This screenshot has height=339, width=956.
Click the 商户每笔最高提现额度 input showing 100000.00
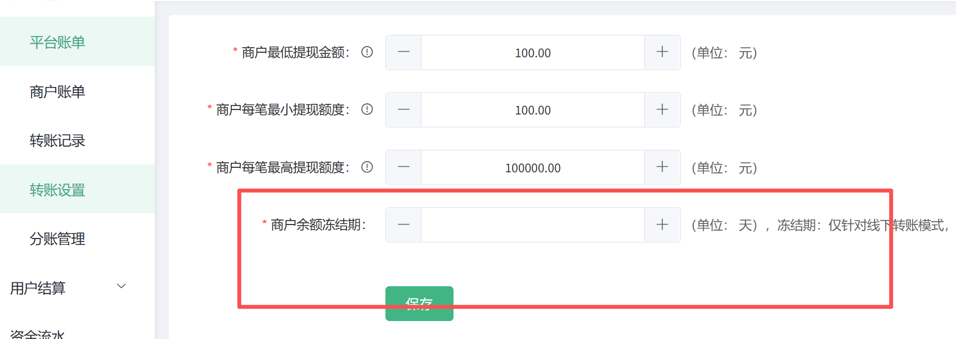point(532,167)
